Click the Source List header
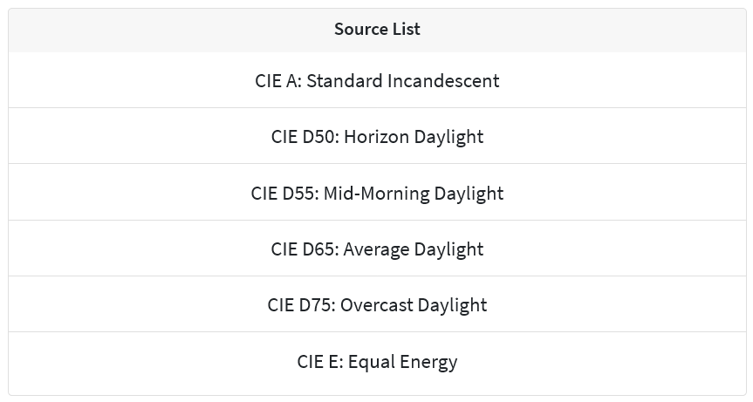Viewport: 753px width, 402px height. [x=377, y=30]
